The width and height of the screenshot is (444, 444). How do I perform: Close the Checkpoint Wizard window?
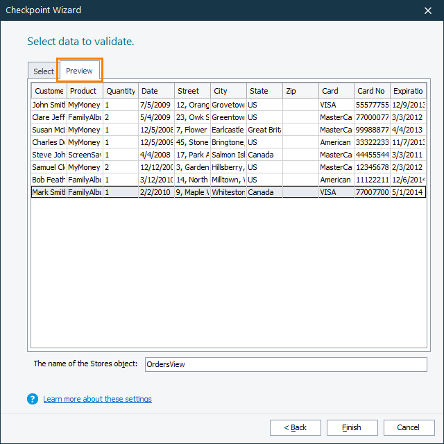point(427,10)
